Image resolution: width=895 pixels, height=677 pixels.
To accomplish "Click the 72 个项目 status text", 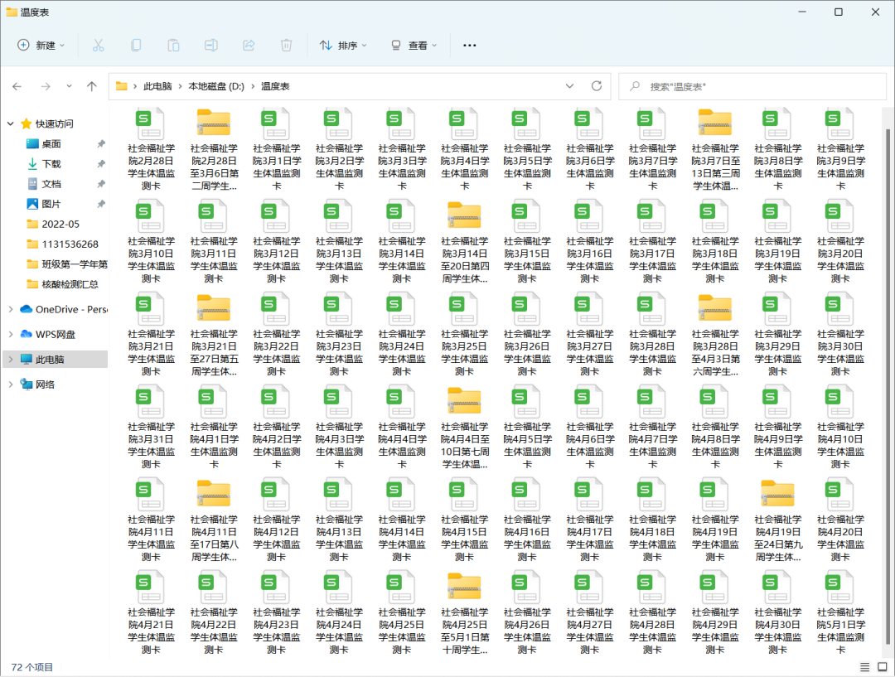I will coord(32,667).
